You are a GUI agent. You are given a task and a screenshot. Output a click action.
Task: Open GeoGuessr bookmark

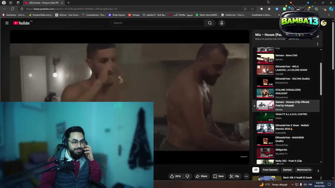[14, 15]
